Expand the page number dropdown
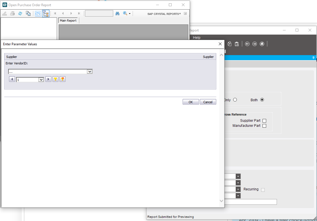The image size is (317, 221). [x=41, y=80]
